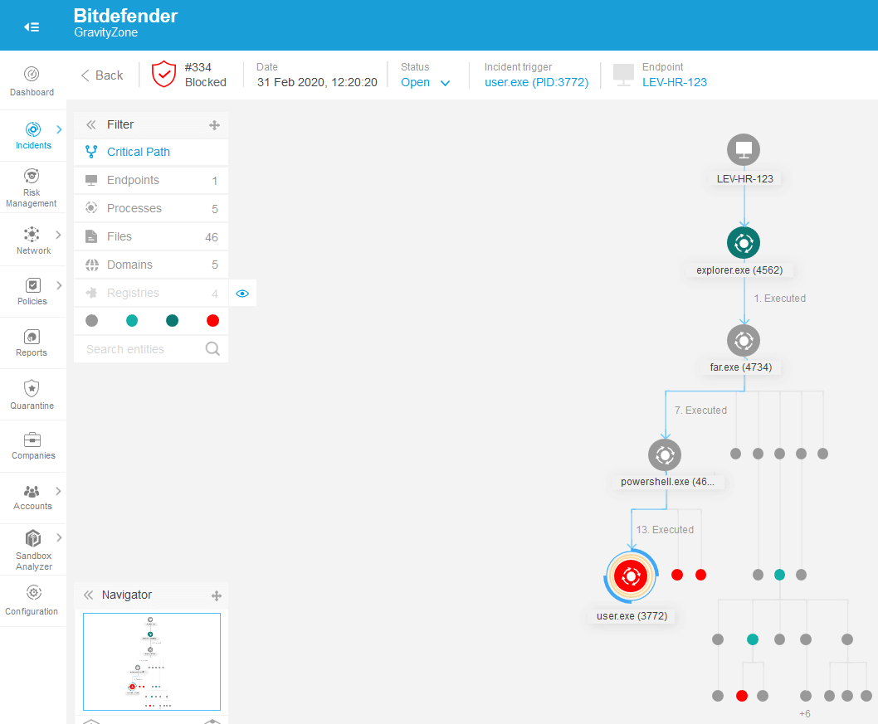Image resolution: width=878 pixels, height=724 pixels.
Task: Select the Processes filter row
Action: (x=151, y=208)
